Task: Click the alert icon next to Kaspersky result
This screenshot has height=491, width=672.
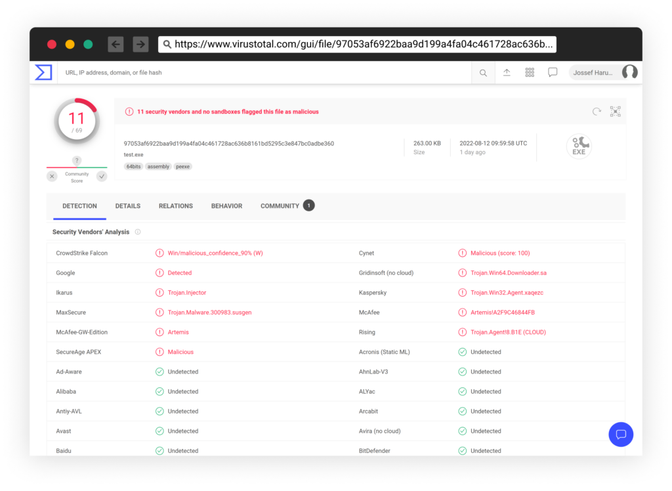Action: [463, 293]
